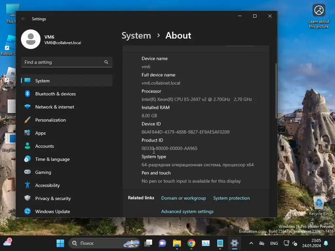The width and height of the screenshot is (335, 251).
Task: Navigate to System in the breadcrumb
Action: [x=136, y=35]
